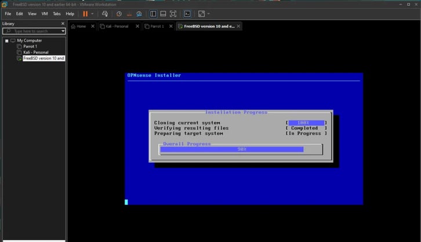Image resolution: width=421 pixels, height=242 pixels.
Task: Click the VMware Workstation app icon
Action: 5,5
